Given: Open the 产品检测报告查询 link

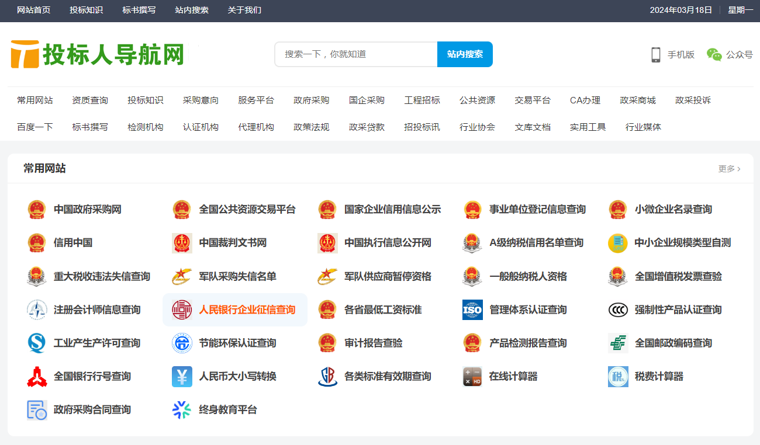Looking at the screenshot, I should pos(528,343).
